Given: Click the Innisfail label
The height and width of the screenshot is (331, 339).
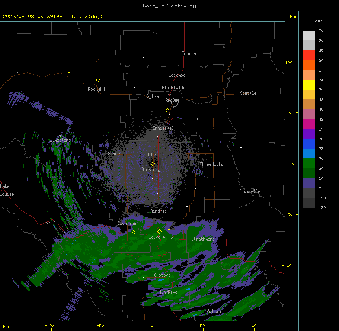Looking at the screenshot, I should (163, 128).
